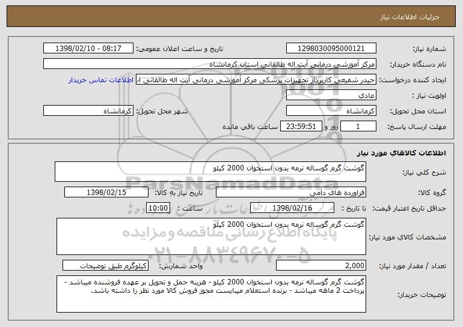Image resolution: width=463 pixels, height=327 pixels.
Task: Click the استان محل تحویل label
Action: click(418, 111)
